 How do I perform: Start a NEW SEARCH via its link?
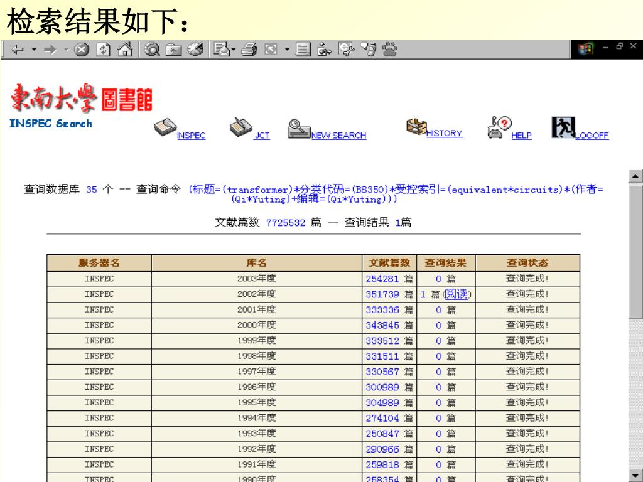[x=338, y=136]
